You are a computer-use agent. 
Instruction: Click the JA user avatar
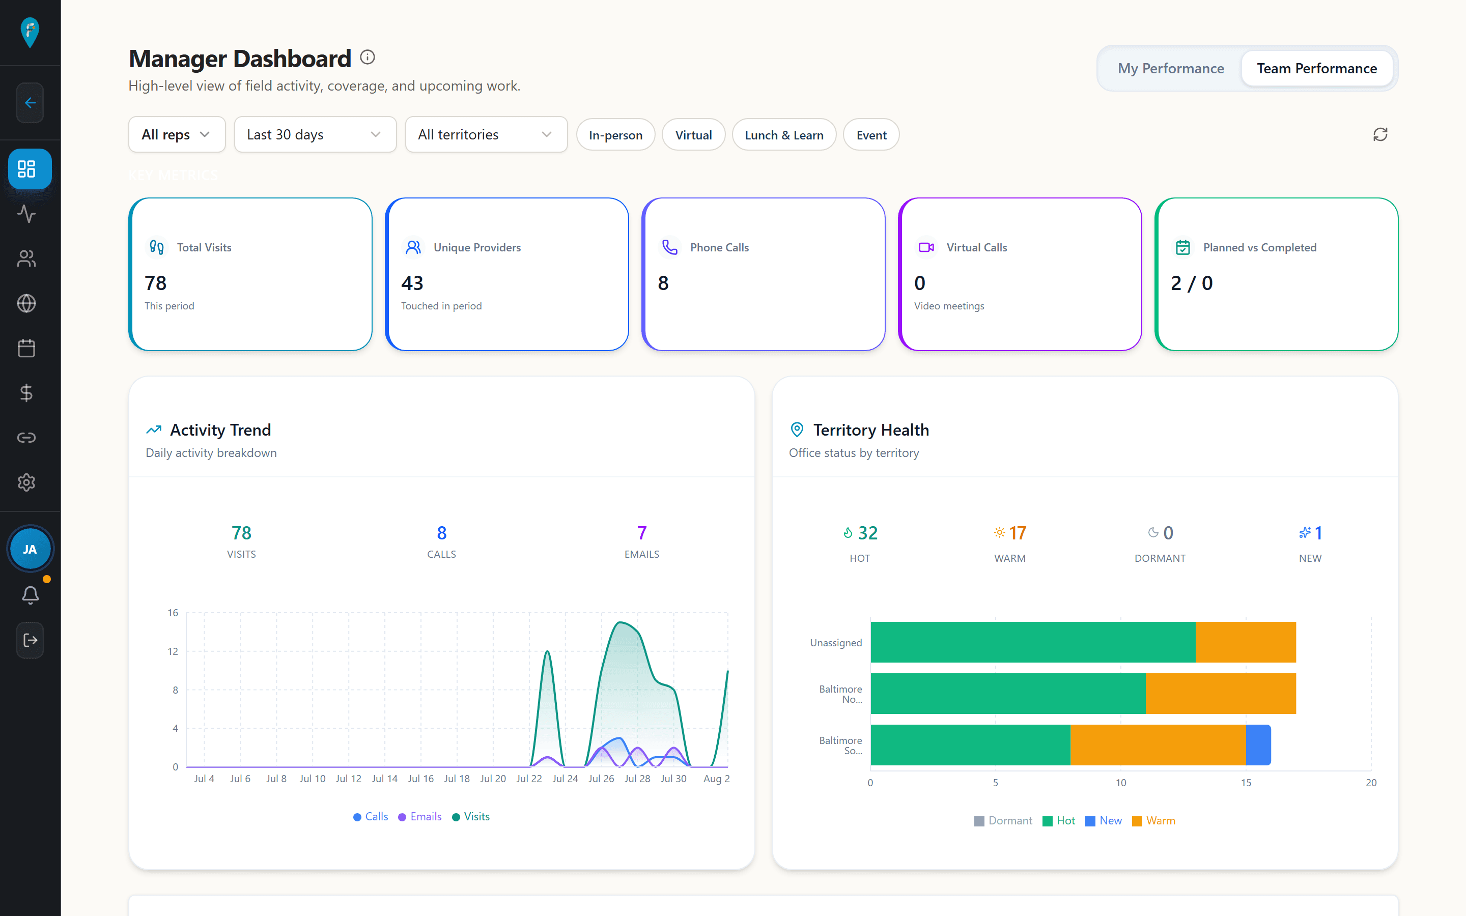point(30,549)
